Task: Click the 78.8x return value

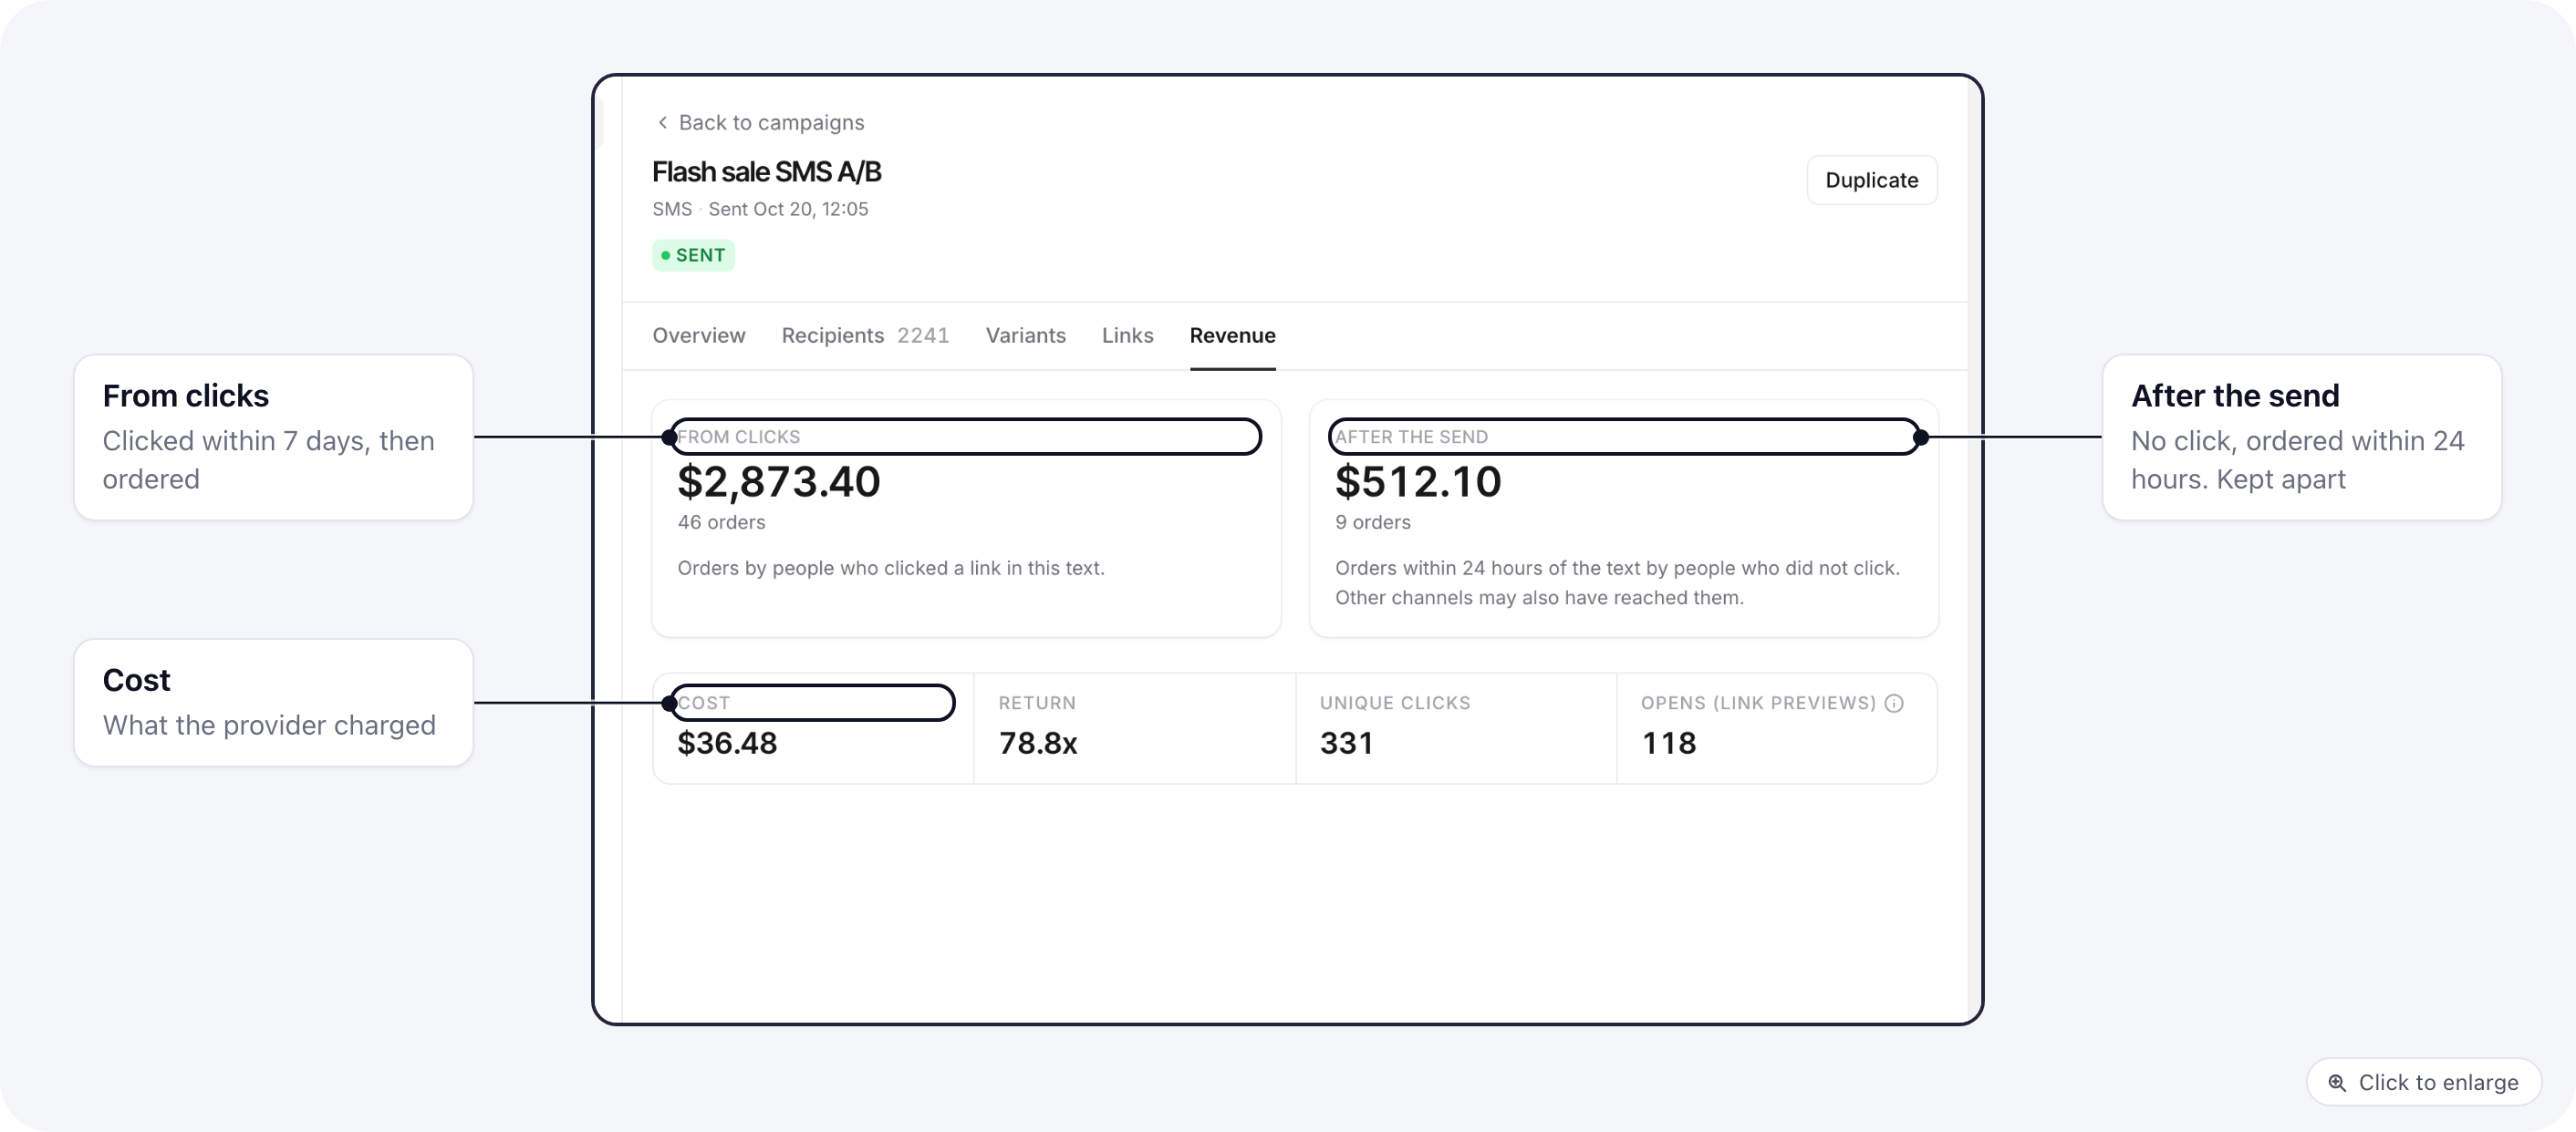Action: [1038, 744]
